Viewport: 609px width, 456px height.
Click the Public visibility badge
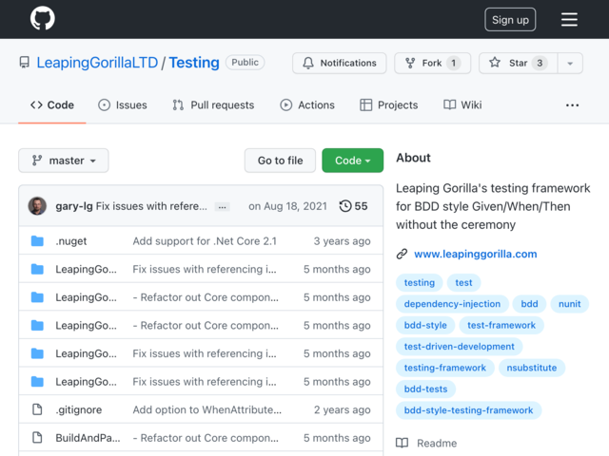coord(246,63)
